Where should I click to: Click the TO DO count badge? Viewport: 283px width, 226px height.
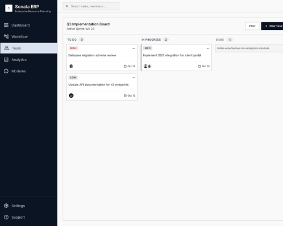click(x=82, y=40)
